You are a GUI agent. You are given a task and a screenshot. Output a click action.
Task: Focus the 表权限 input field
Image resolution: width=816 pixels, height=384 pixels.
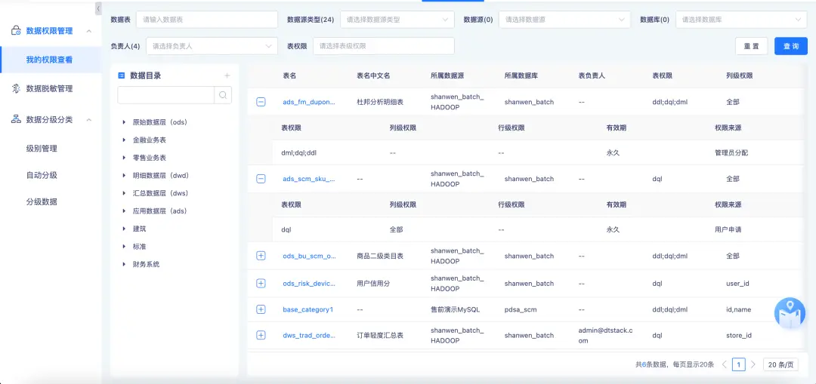pos(384,46)
